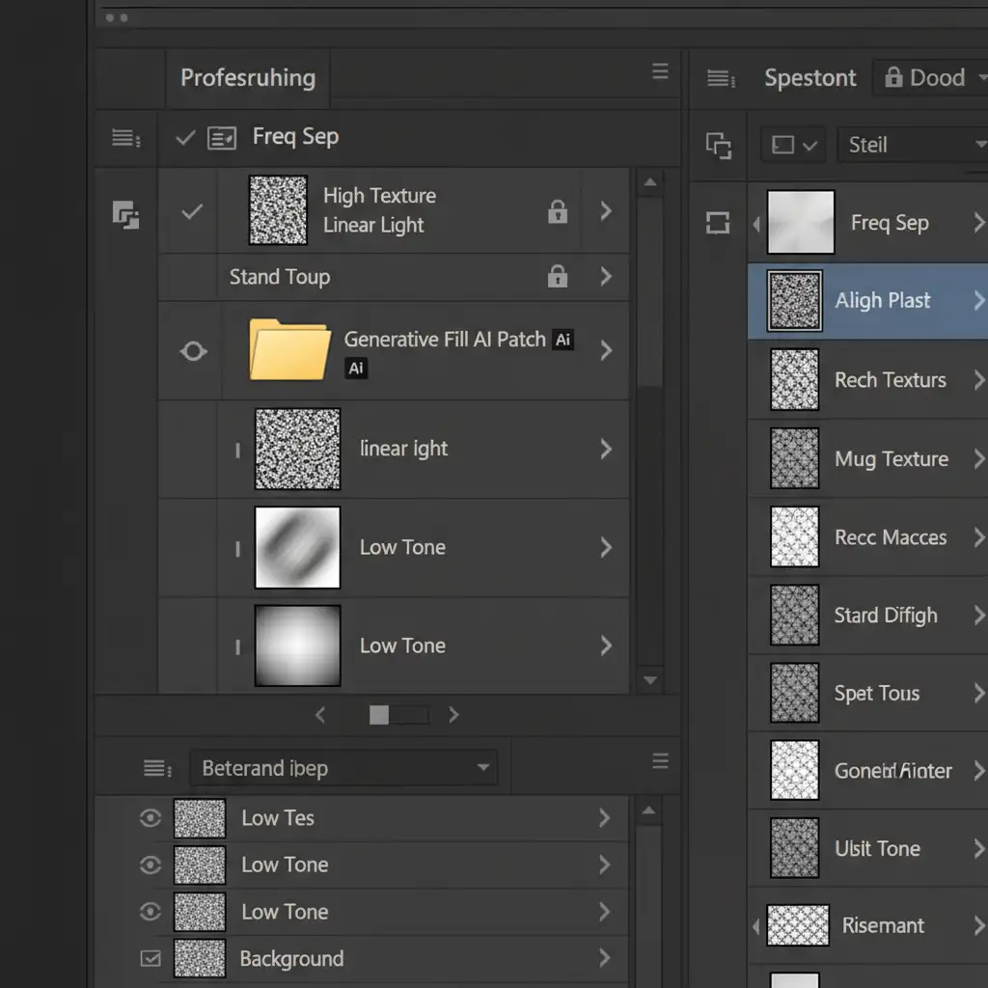
Task: Expand the linear ight layer chevron
Action: point(606,449)
